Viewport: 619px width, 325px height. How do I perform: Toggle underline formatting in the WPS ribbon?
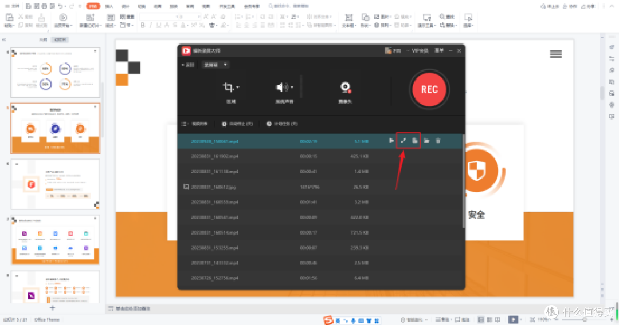point(159,25)
